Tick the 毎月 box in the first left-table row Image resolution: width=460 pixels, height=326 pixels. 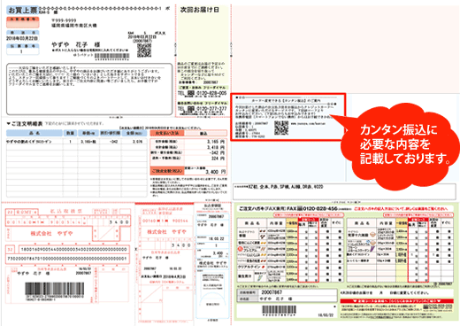(x=303, y=231)
